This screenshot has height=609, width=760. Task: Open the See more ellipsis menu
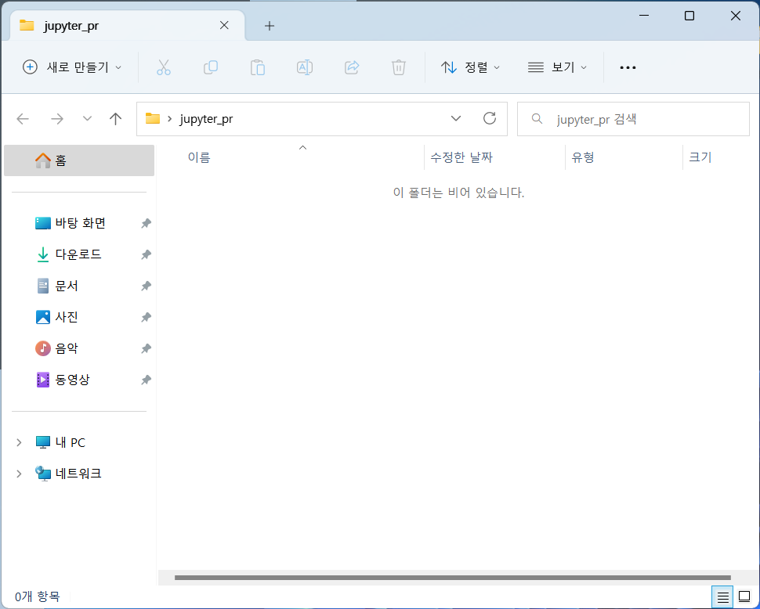tap(628, 67)
